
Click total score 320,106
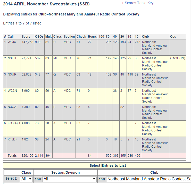click(x=27, y=156)
